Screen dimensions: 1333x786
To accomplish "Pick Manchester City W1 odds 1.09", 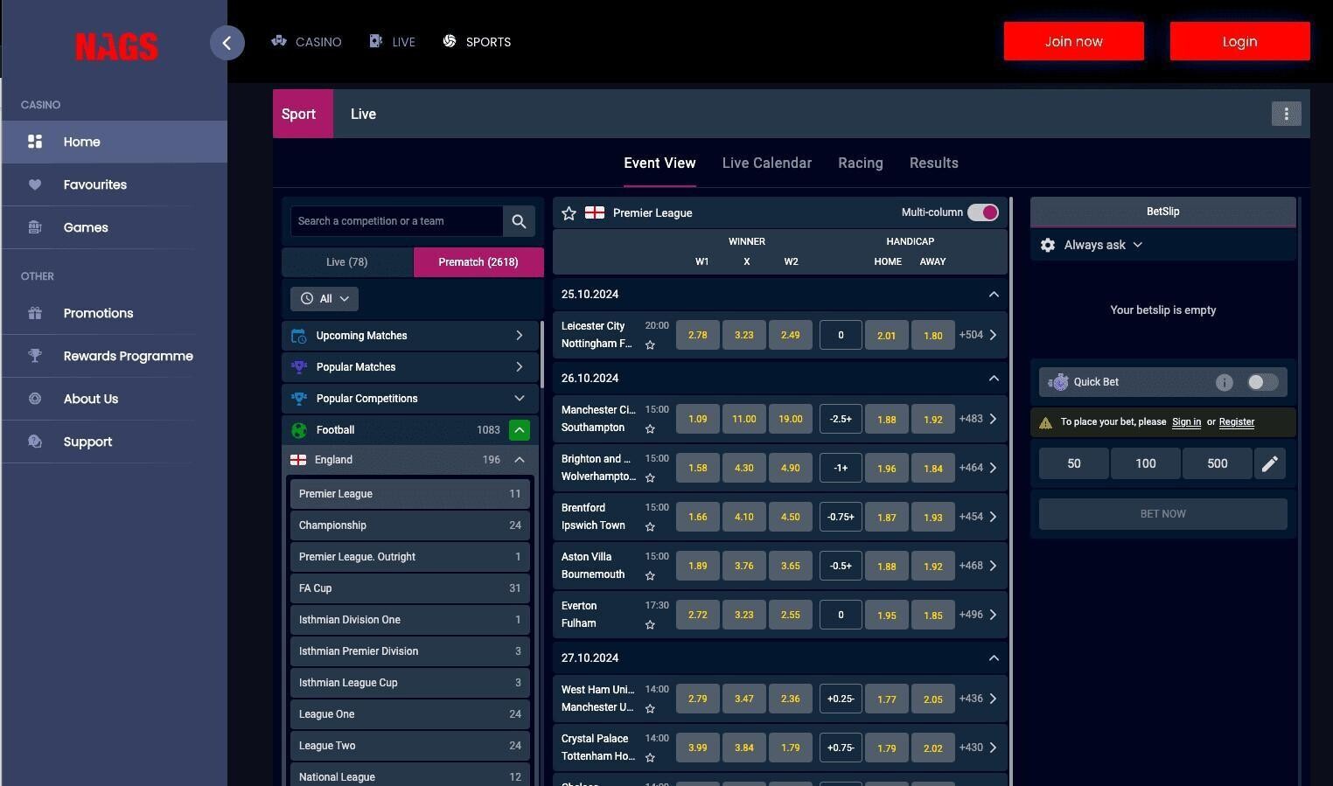I will pos(698,419).
